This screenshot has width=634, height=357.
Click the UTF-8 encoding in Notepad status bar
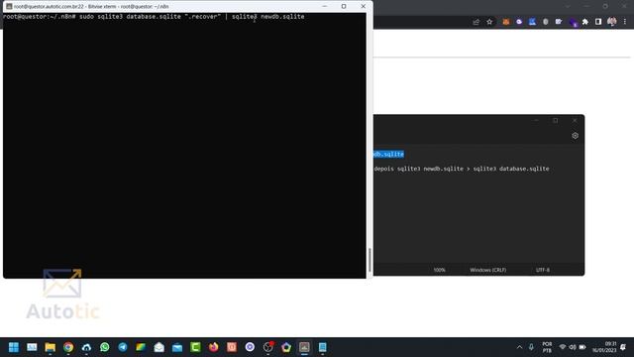543,270
